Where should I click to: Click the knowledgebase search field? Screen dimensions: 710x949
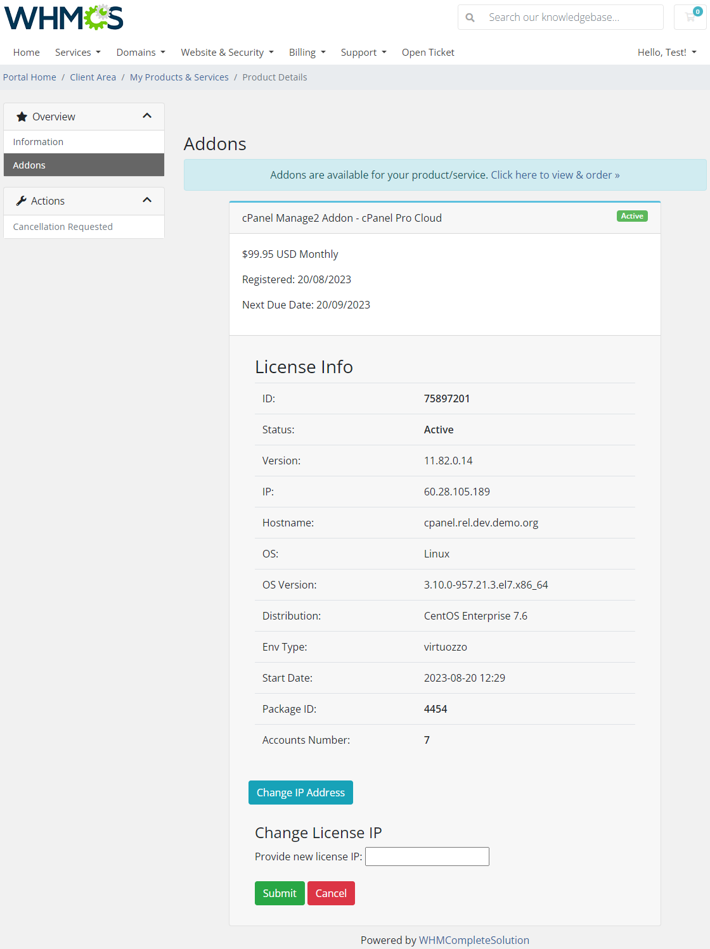click(571, 18)
